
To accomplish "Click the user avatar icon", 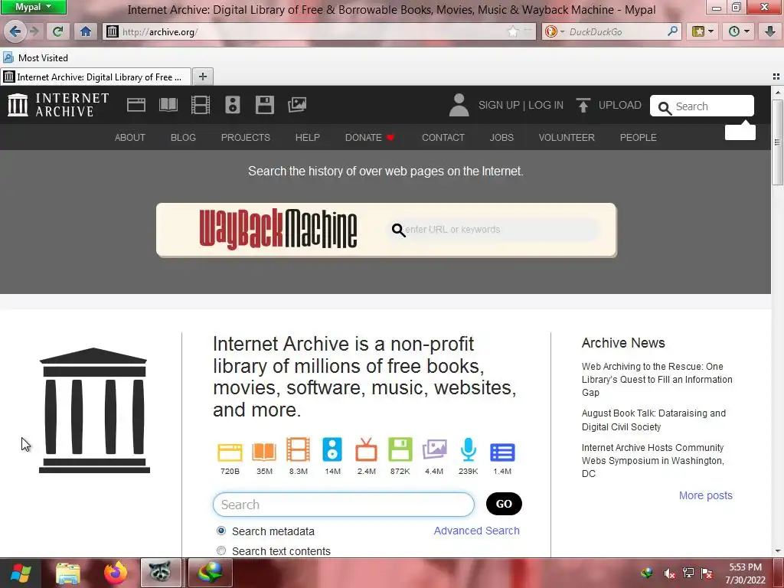I will point(459,105).
